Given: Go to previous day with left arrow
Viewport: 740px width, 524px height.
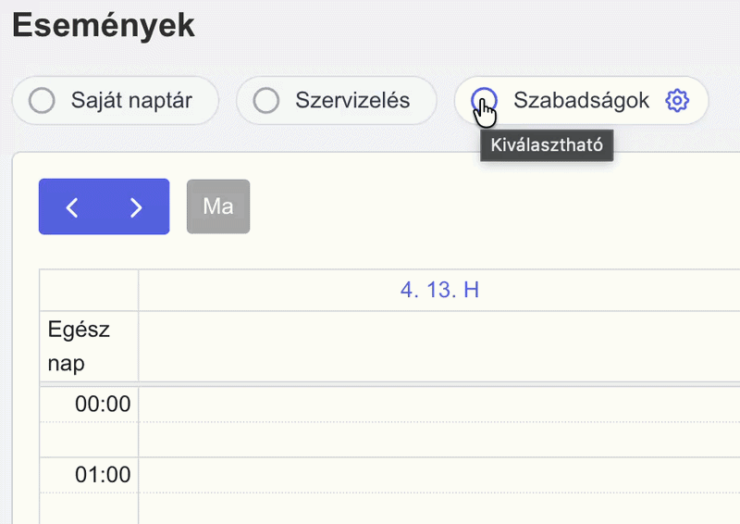Looking at the screenshot, I should coord(72,207).
